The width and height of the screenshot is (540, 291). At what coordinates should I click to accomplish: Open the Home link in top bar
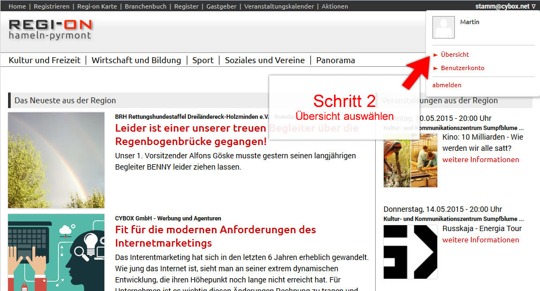(17, 6)
